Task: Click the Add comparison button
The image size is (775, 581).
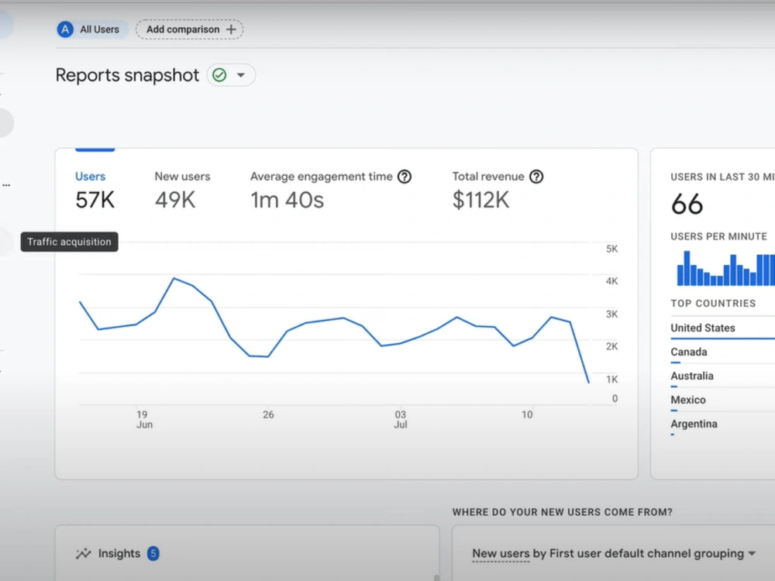Action: click(x=189, y=29)
